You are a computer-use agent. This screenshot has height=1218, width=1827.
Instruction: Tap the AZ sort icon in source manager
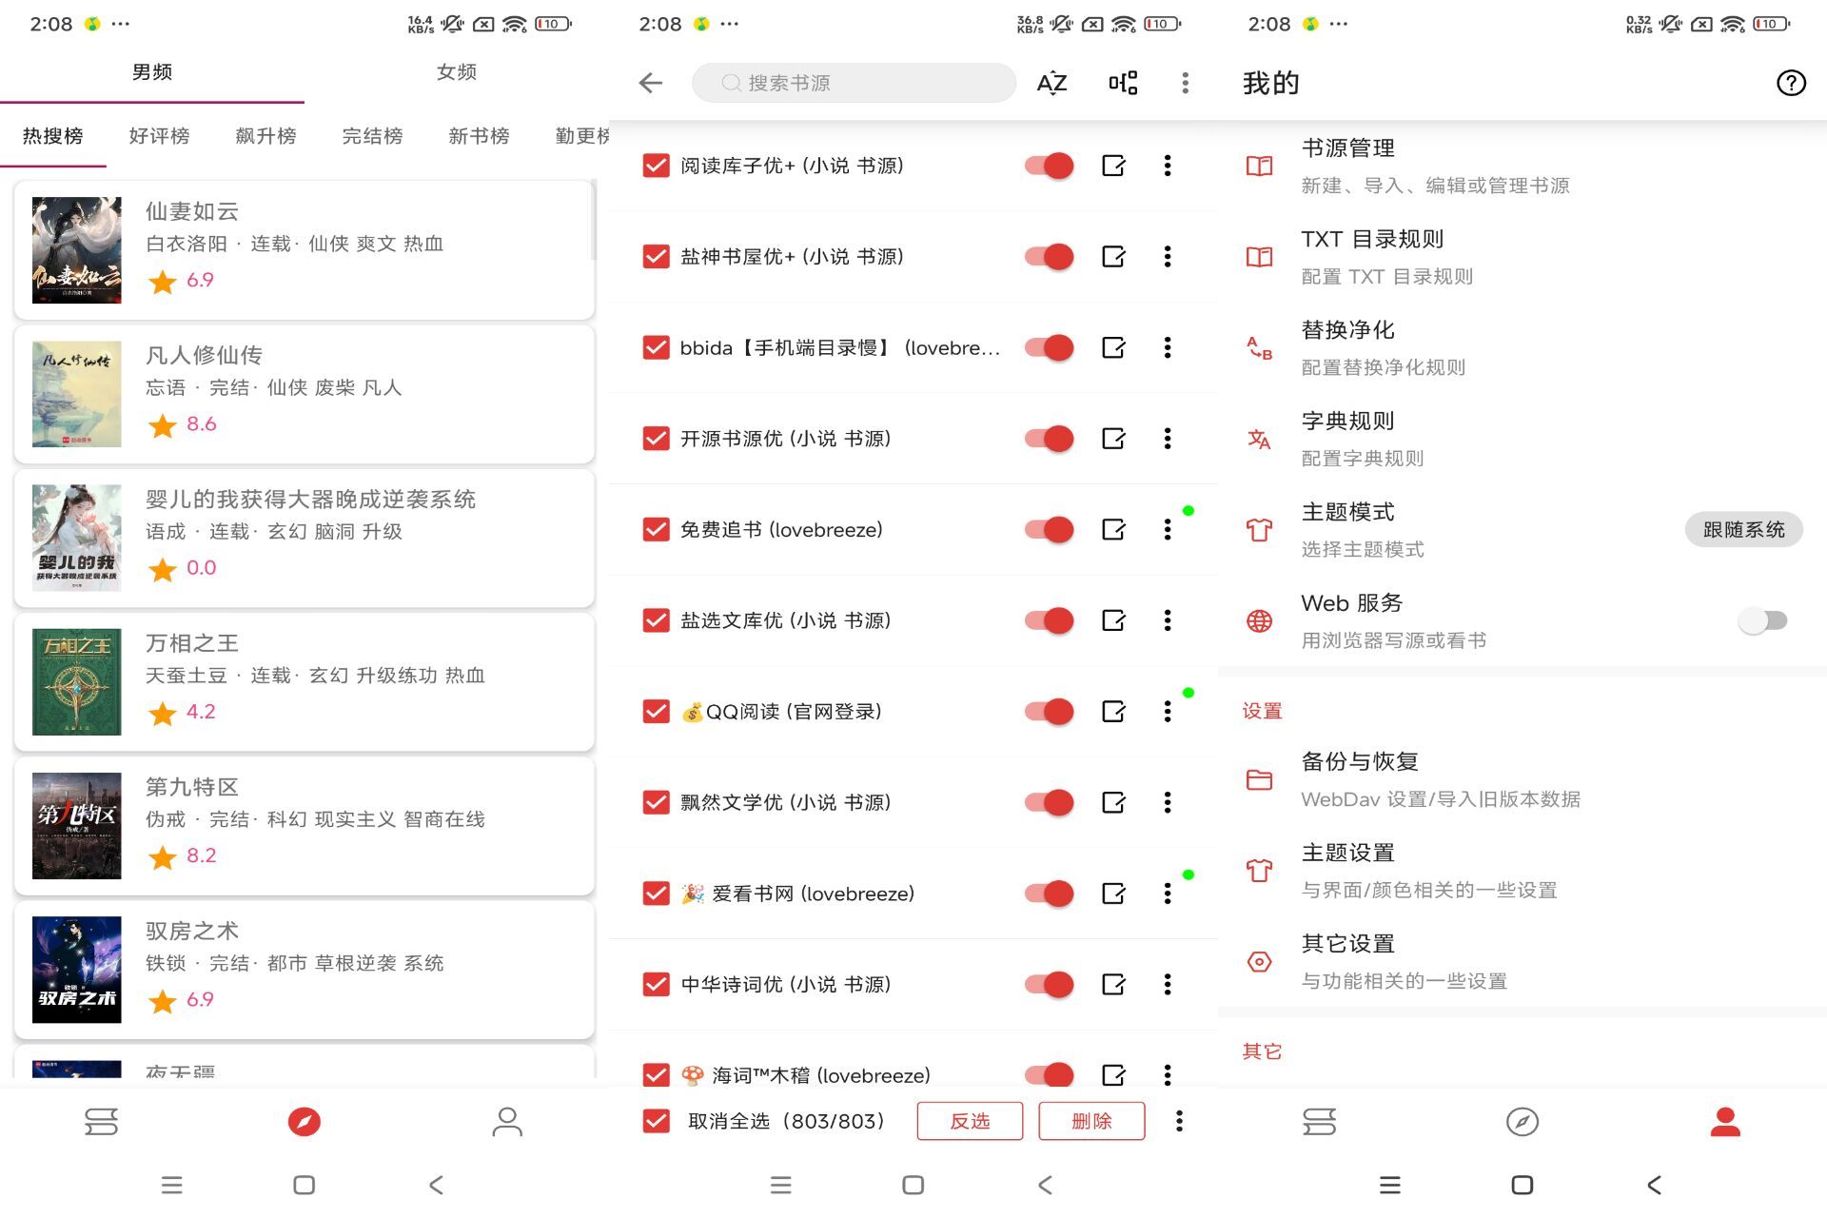pos(1050,83)
